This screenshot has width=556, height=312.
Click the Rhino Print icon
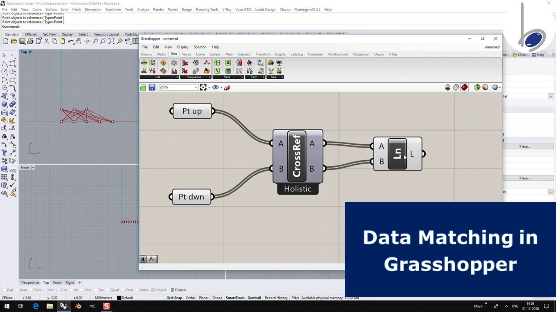[30, 41]
